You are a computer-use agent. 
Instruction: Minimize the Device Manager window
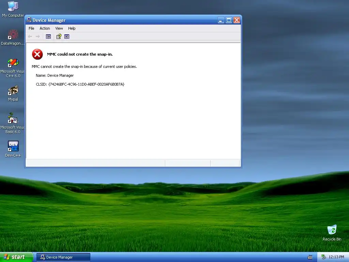point(221,20)
